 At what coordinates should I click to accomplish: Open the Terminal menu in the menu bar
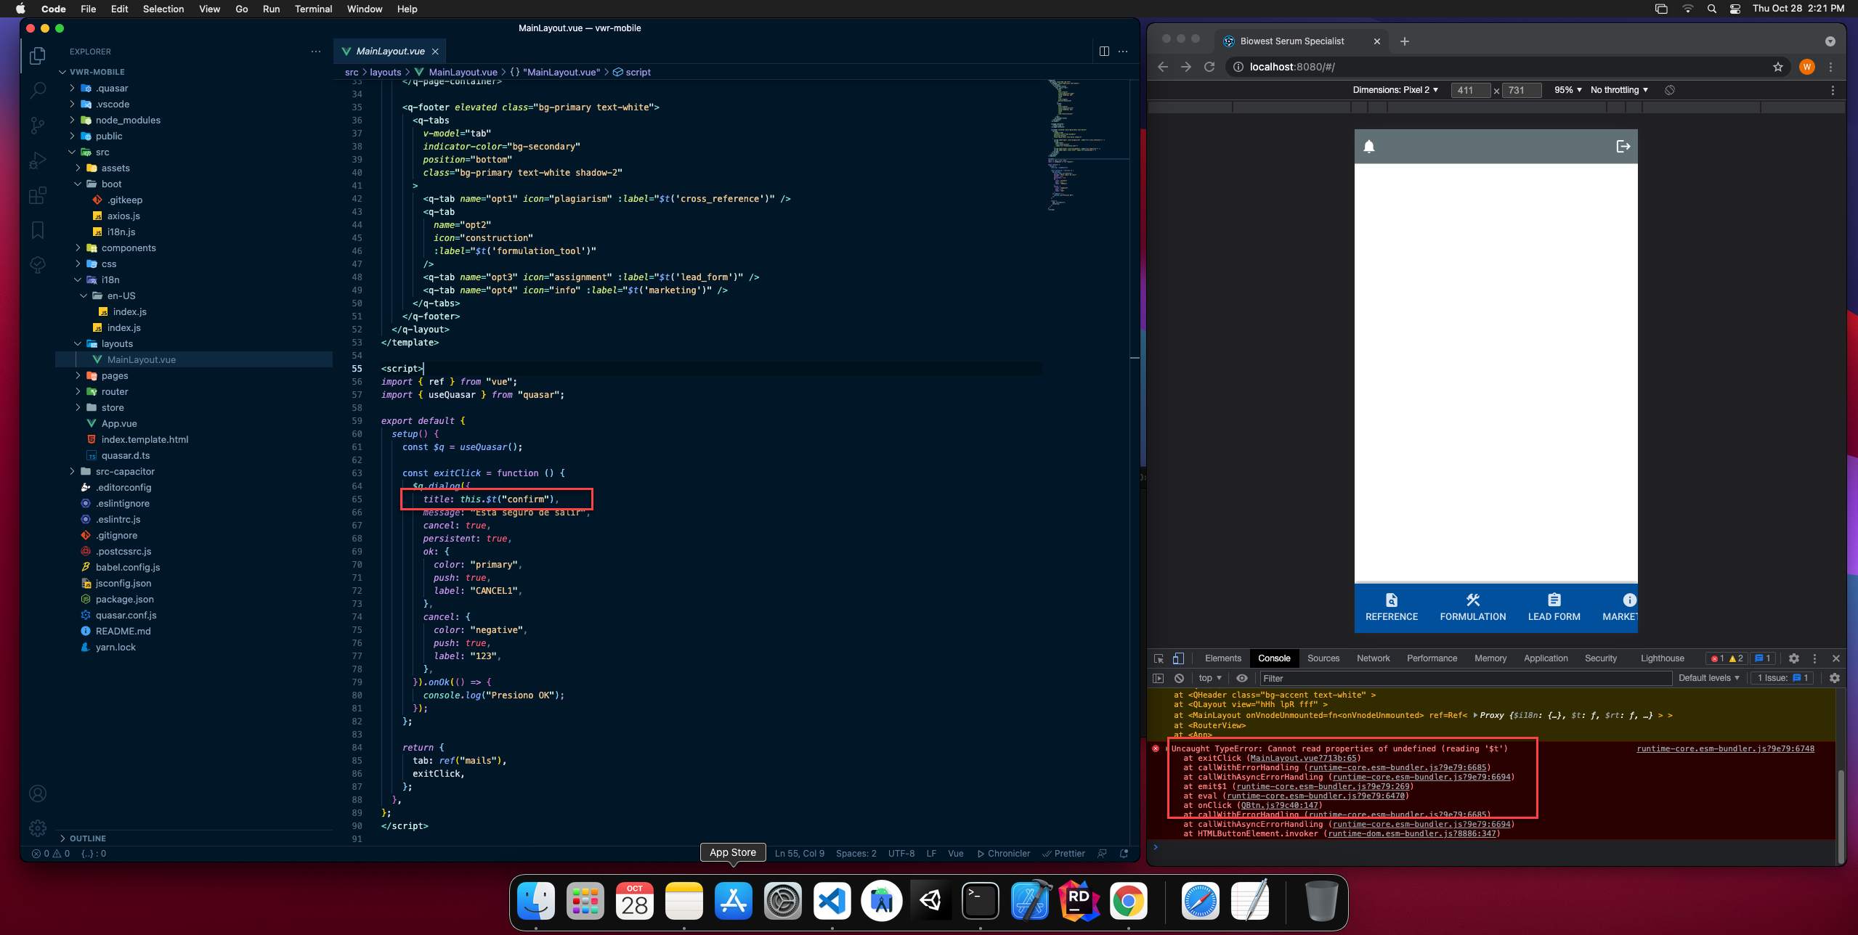coord(313,9)
